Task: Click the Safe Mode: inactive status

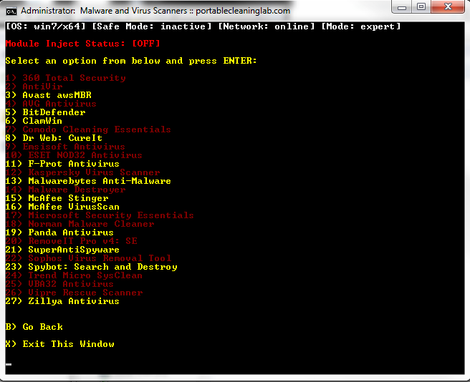Action: 151,26
